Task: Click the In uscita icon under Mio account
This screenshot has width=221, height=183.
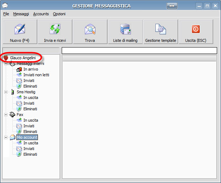Action: tap(19, 143)
